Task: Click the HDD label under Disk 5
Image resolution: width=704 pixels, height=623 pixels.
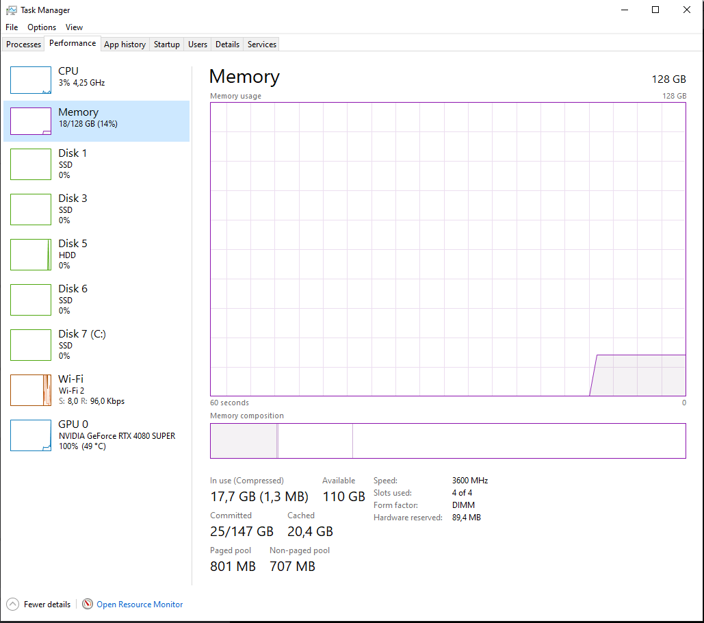Action: click(67, 255)
